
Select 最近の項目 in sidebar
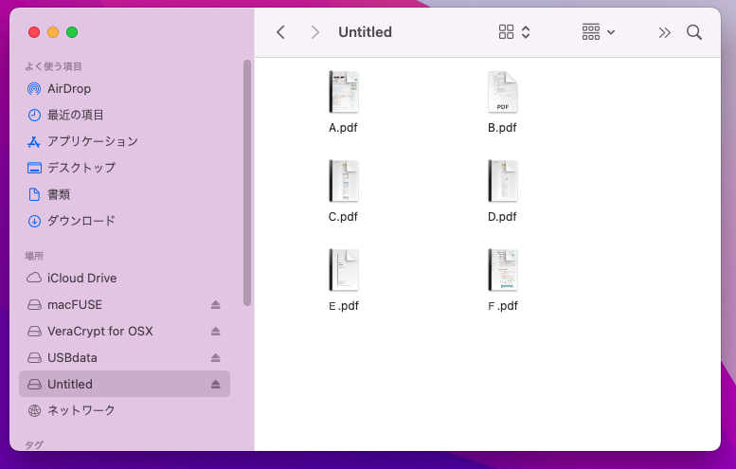point(75,115)
